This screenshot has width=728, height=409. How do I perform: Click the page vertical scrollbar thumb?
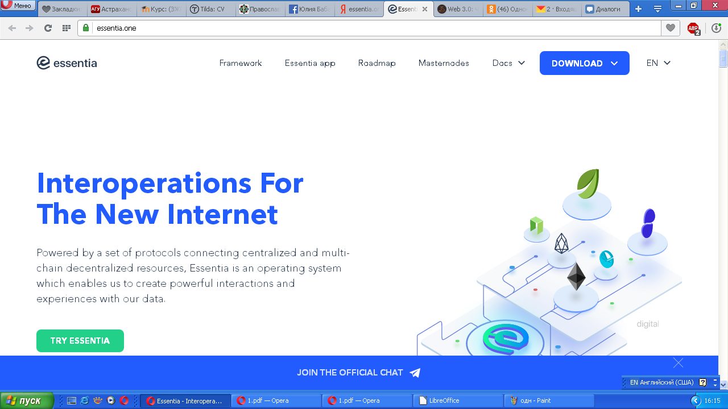(723, 59)
